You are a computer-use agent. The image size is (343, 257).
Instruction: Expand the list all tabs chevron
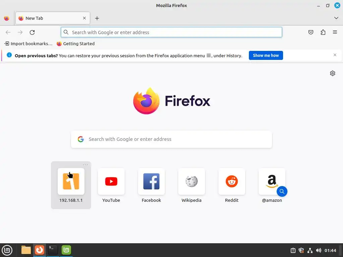[x=336, y=18]
